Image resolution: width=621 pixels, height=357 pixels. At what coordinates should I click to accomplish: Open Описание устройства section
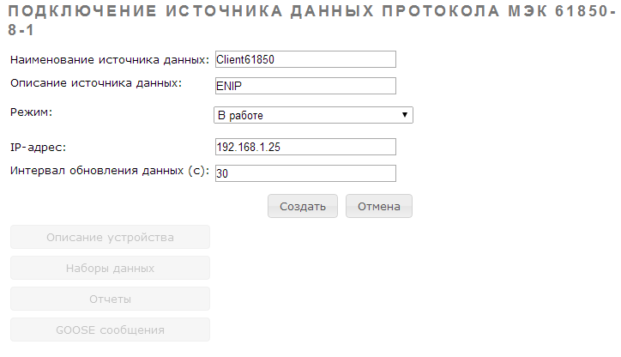110,237
